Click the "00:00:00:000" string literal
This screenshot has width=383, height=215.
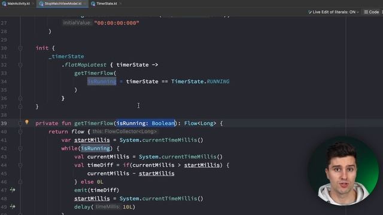(117, 23)
